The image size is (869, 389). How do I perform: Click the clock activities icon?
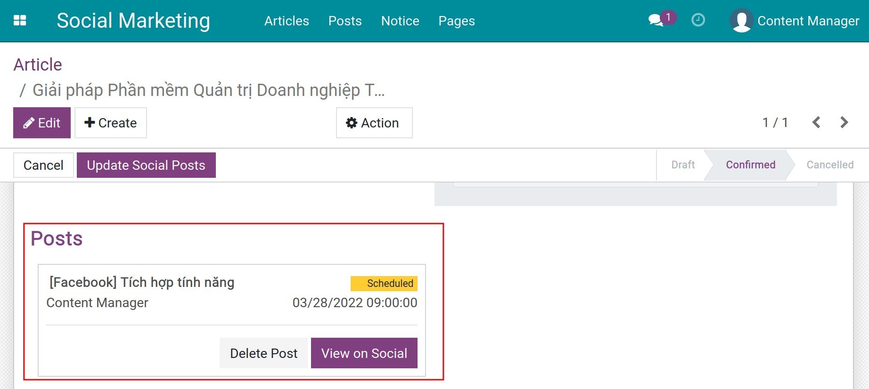pos(698,20)
